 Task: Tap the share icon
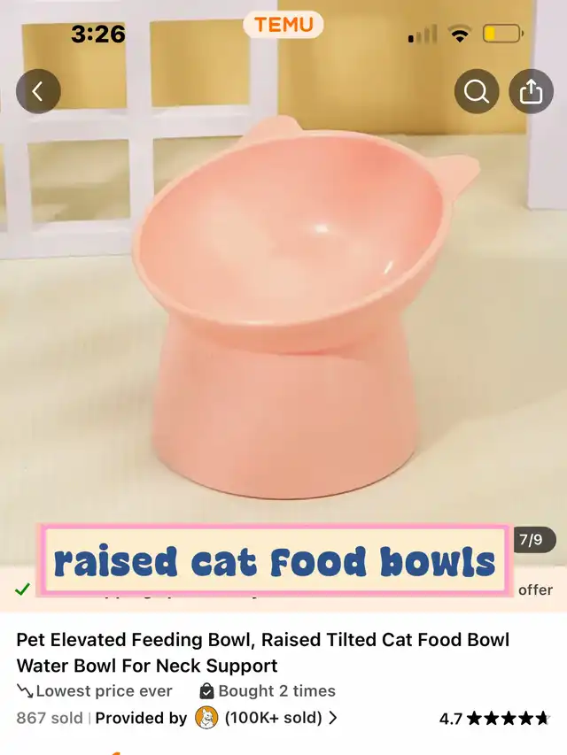tap(531, 91)
